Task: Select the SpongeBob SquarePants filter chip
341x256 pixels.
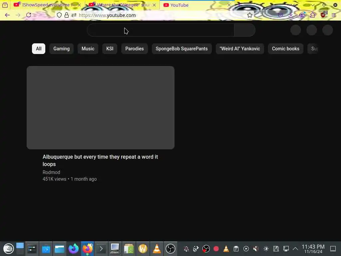Action: point(181,49)
